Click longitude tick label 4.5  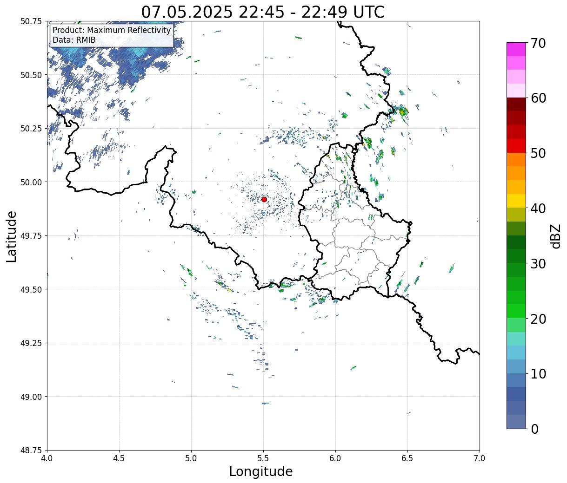119,458
